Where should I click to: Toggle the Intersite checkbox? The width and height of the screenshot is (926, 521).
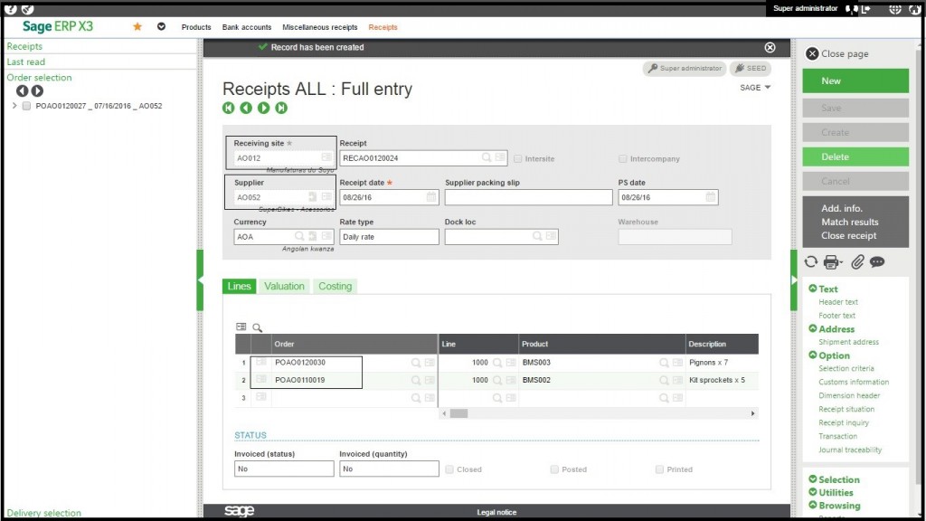tap(518, 159)
